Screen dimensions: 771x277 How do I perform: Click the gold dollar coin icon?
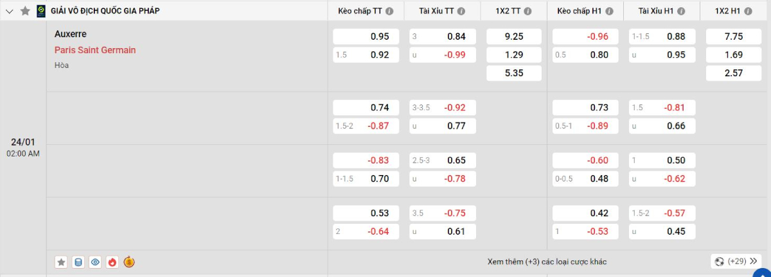tap(129, 262)
